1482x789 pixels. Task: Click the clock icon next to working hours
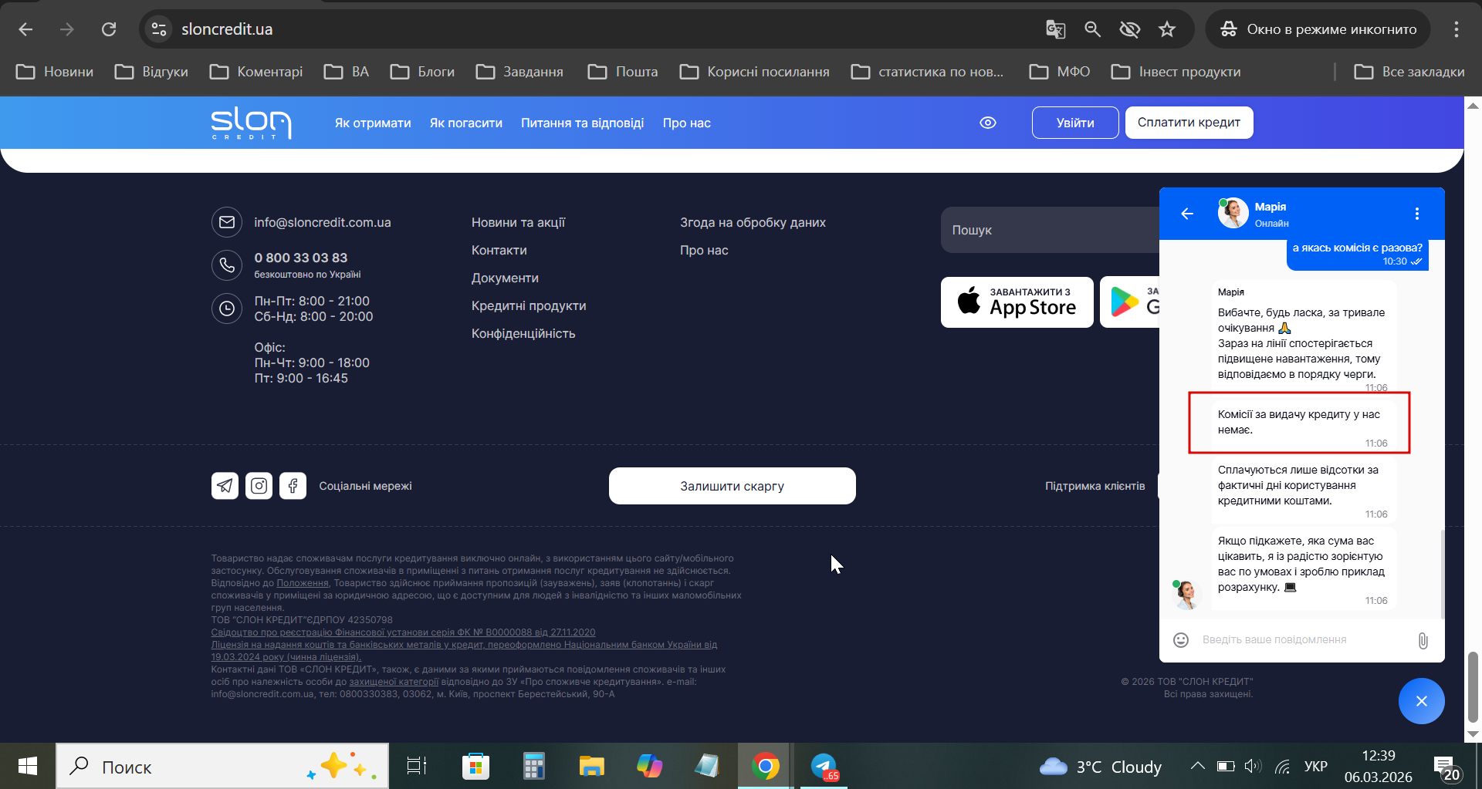[x=226, y=309]
